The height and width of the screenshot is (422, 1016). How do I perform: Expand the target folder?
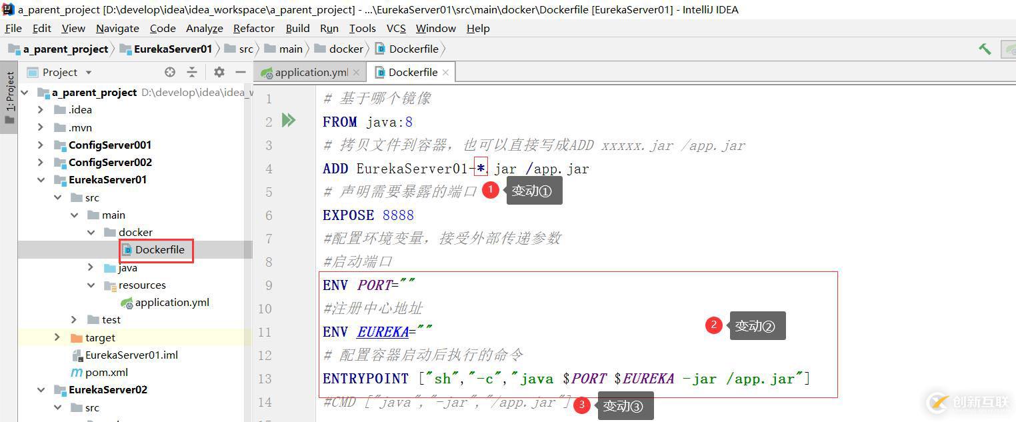coord(58,337)
